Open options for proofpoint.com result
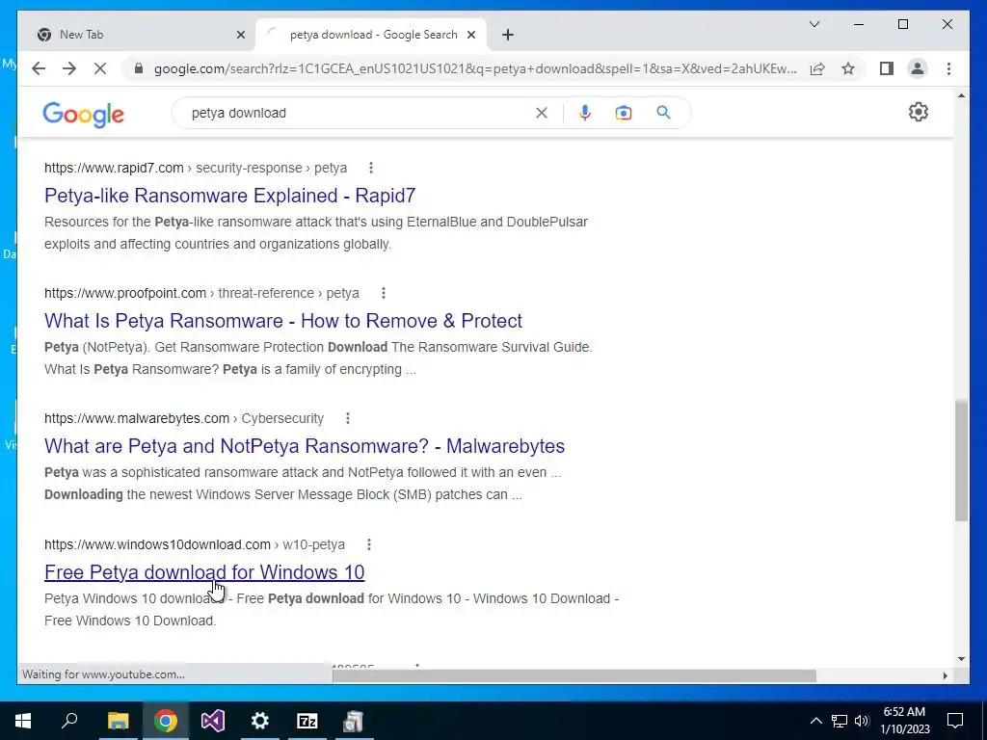This screenshot has height=740, width=987. (x=384, y=293)
